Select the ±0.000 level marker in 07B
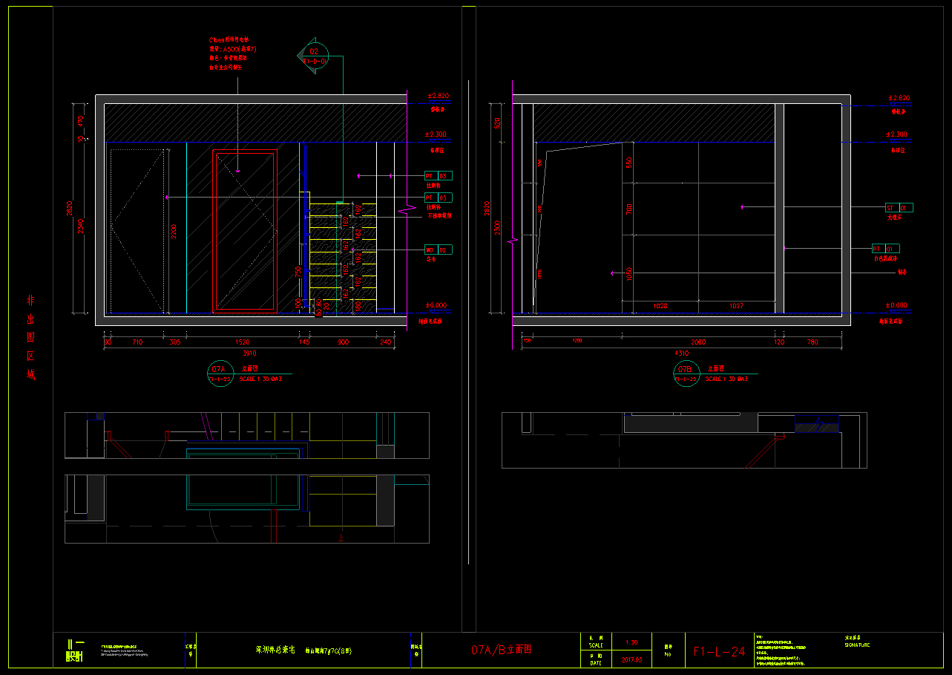 pyautogui.click(x=896, y=305)
